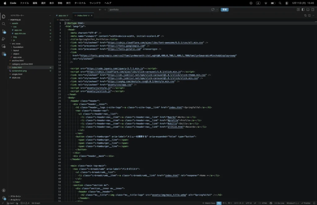
Task: Open the Search view in activity bar
Action: 4,24
